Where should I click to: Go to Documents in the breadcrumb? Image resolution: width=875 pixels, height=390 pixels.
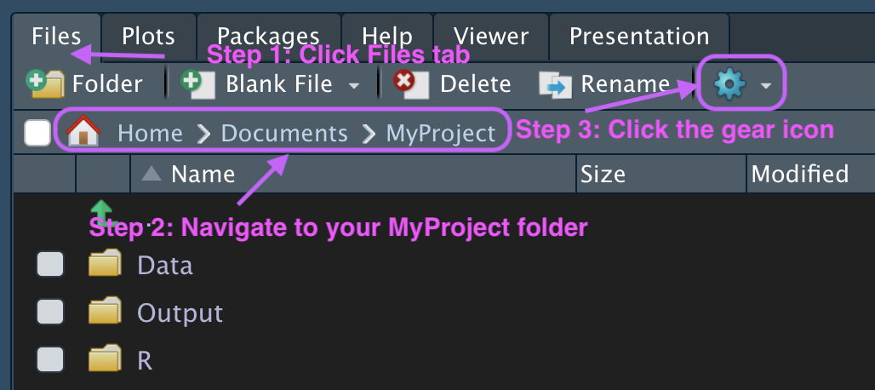(284, 134)
